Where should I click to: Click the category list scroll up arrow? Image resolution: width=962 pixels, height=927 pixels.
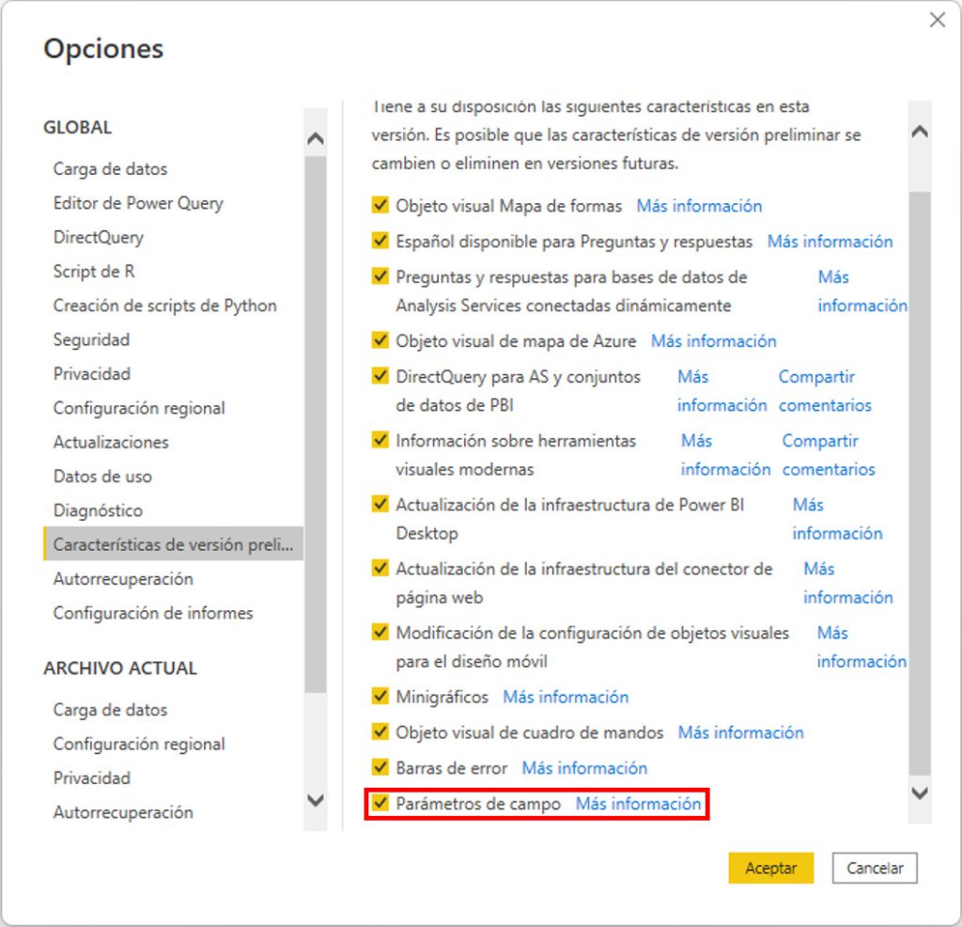pos(316,137)
